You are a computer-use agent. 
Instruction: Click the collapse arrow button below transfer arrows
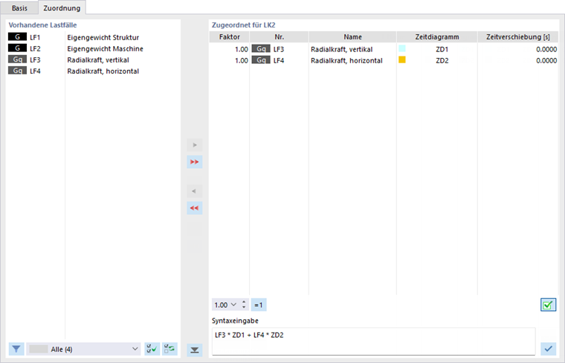(195, 350)
